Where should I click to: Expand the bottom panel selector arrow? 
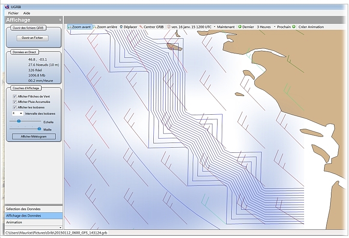pos(60,228)
